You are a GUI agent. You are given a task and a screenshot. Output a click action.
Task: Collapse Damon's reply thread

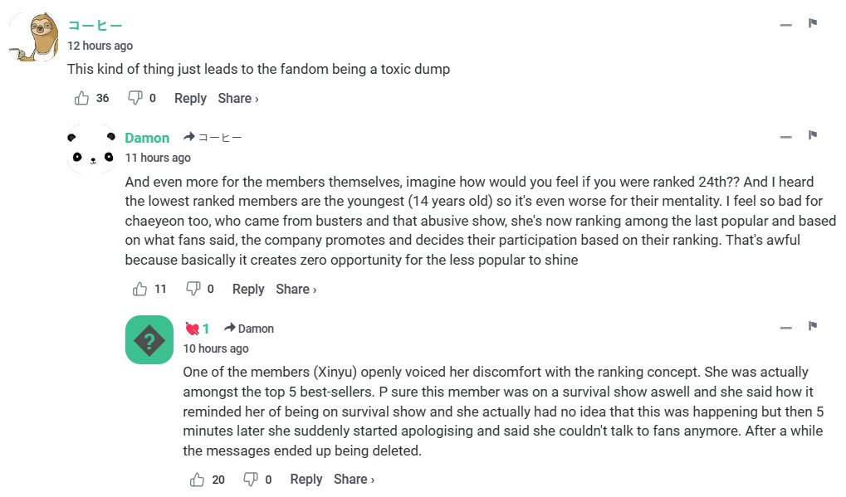[x=785, y=137]
